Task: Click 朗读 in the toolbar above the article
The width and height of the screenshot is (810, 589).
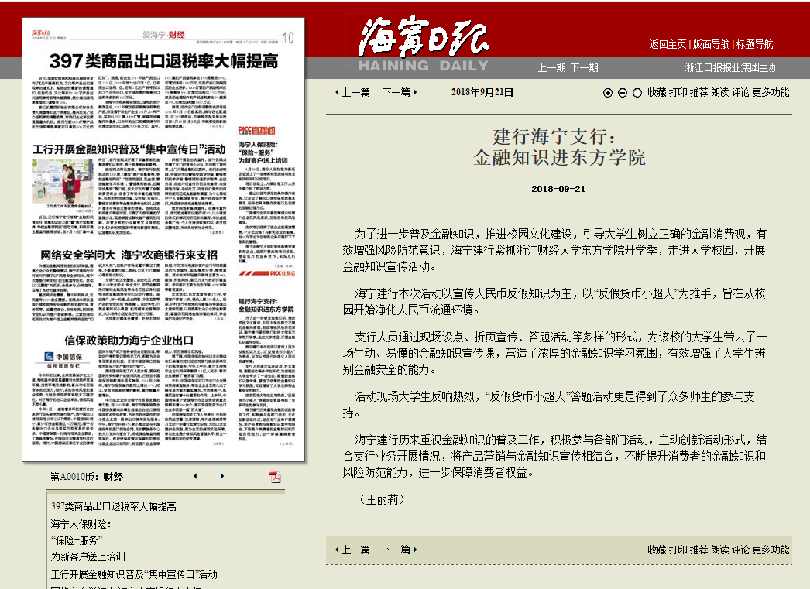Action: click(x=719, y=92)
